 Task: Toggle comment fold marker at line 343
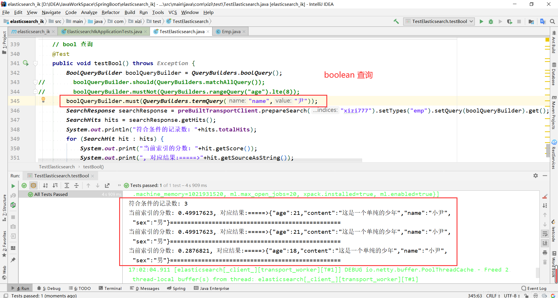point(35,82)
